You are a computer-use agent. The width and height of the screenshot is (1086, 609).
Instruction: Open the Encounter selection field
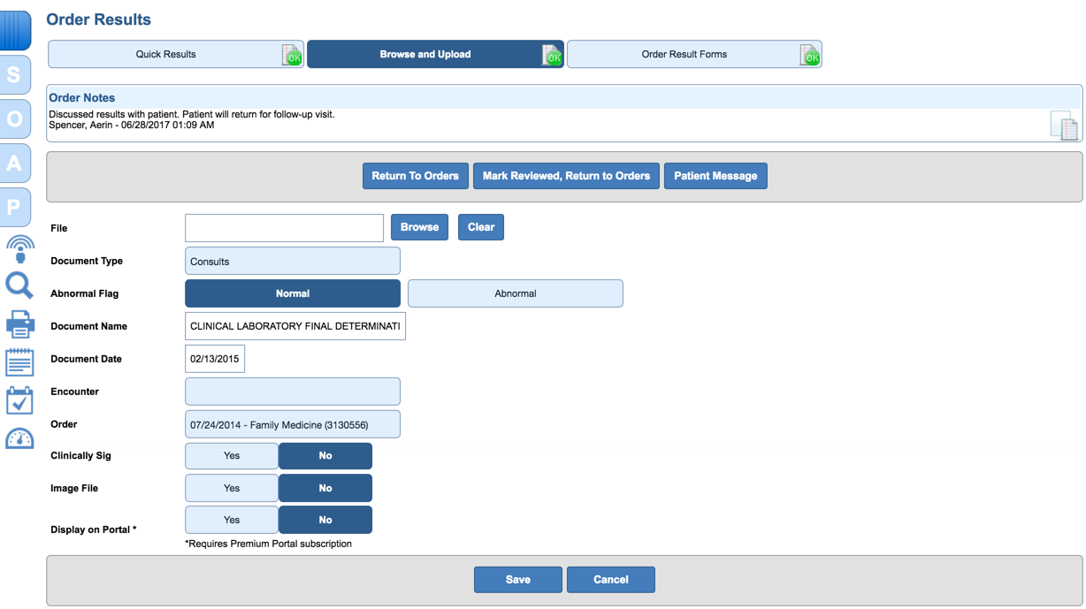click(292, 391)
